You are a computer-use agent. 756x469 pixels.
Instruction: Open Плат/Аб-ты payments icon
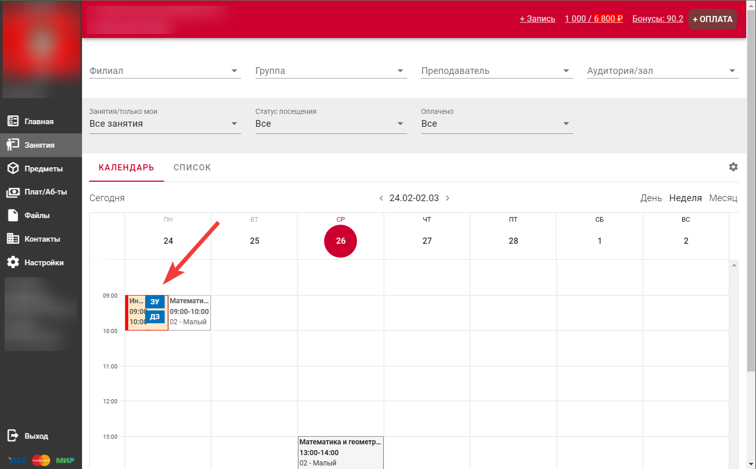[13, 192]
